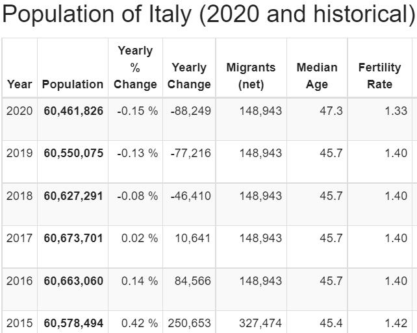
Task: Click the Migrants (net) column header
Action: pyautogui.click(x=251, y=76)
